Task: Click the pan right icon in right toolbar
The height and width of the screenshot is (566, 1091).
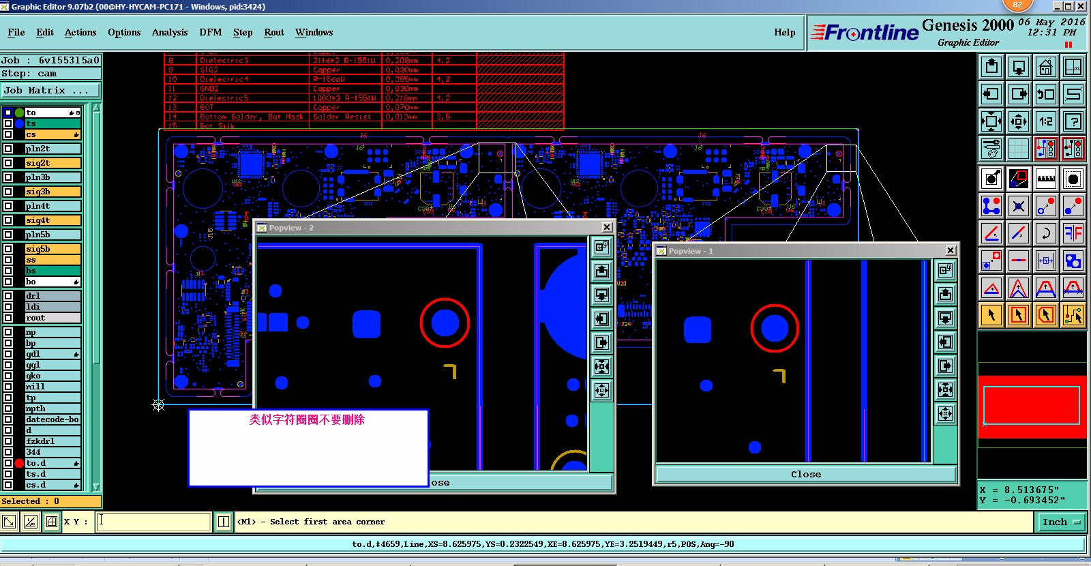Action: 1019,94
